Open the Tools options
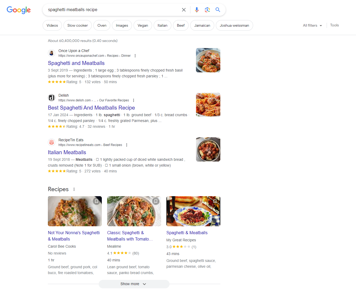This screenshot has width=356, height=292. 334,25
